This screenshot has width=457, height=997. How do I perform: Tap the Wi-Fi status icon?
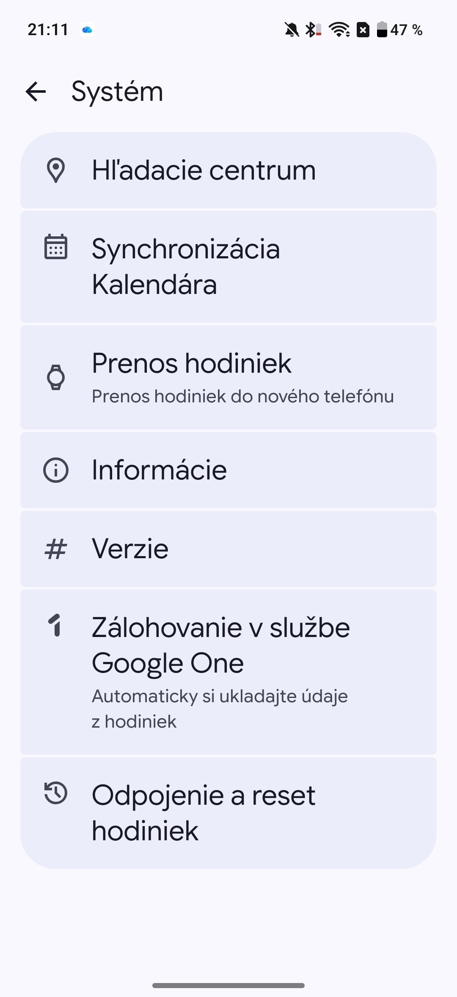tap(339, 30)
